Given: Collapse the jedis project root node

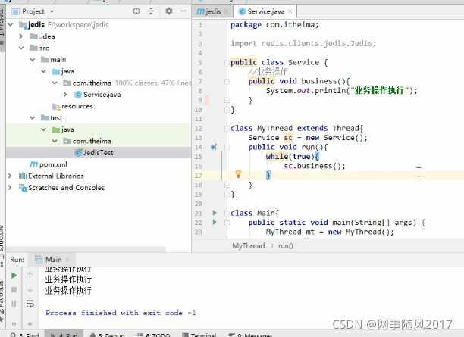Looking at the screenshot, I should tap(11, 24).
